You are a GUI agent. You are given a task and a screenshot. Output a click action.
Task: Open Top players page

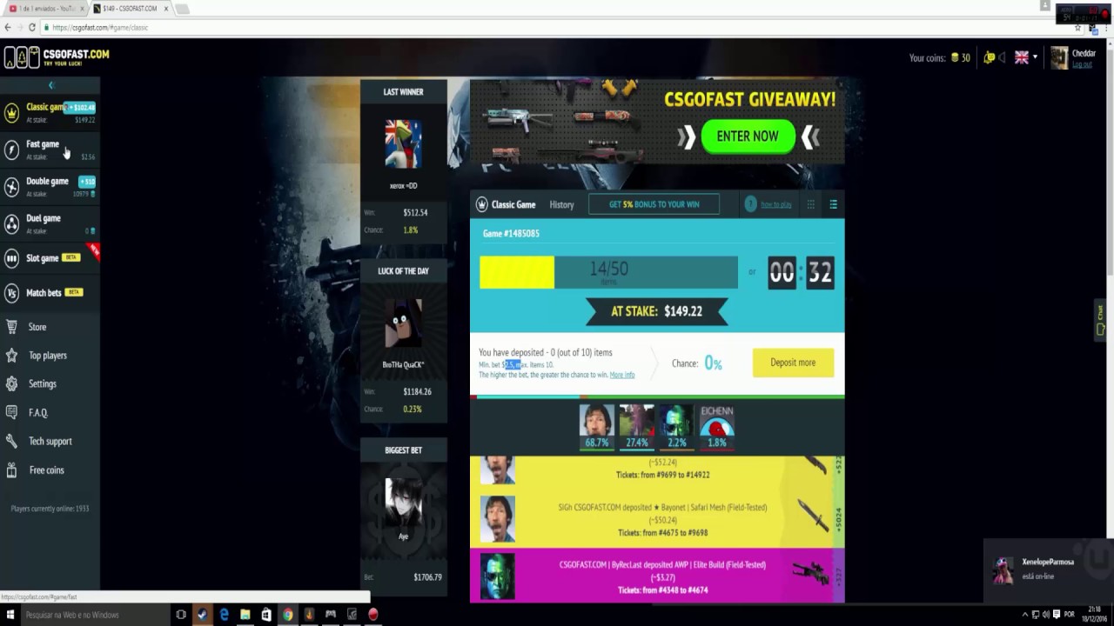tap(48, 356)
